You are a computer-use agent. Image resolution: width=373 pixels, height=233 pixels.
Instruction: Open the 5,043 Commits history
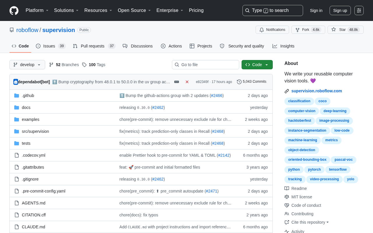click(x=252, y=82)
